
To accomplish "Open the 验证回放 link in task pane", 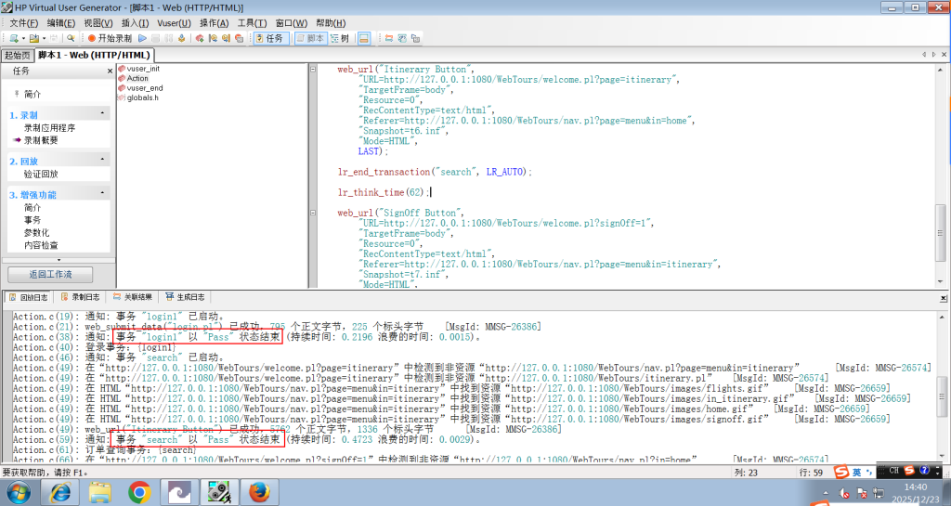I will coord(41,174).
